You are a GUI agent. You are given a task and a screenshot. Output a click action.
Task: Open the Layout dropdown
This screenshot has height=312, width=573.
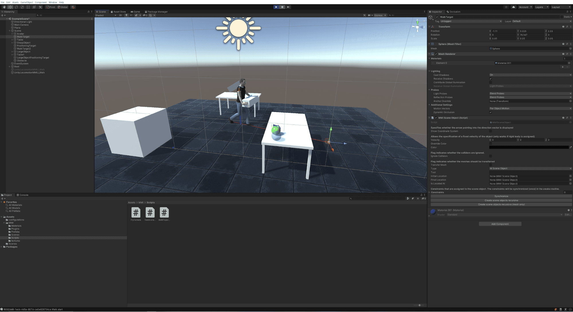click(x=561, y=7)
